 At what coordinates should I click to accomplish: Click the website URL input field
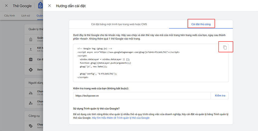coord(142,96)
